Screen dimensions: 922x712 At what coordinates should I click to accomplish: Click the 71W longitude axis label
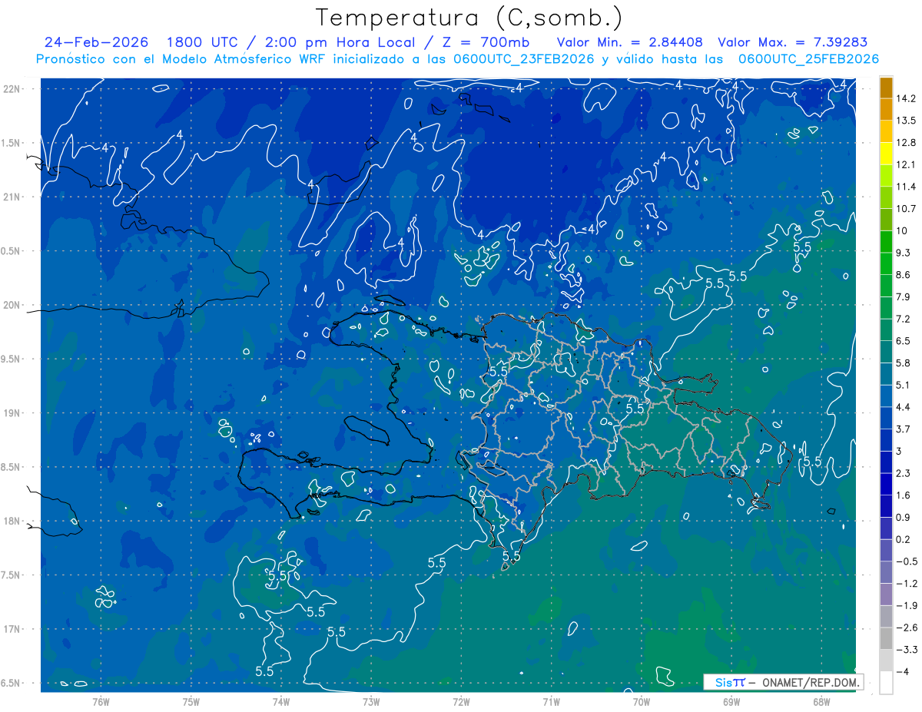point(551,702)
